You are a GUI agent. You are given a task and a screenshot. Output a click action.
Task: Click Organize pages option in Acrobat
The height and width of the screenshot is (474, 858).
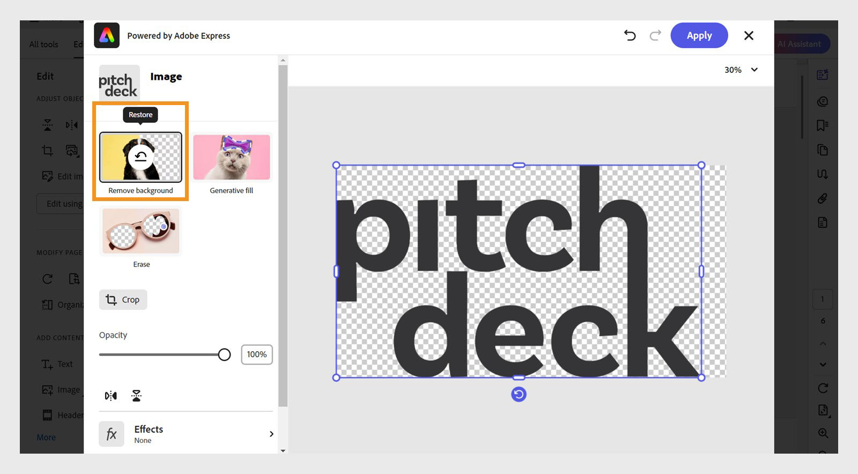(63, 305)
